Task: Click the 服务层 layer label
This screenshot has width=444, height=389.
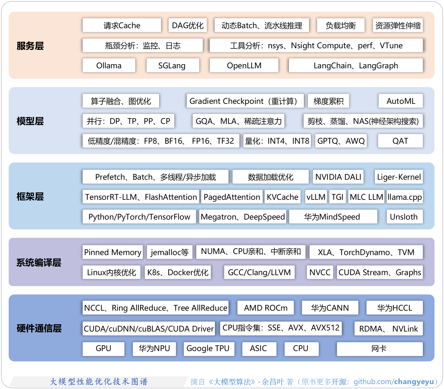Action: tap(30, 46)
